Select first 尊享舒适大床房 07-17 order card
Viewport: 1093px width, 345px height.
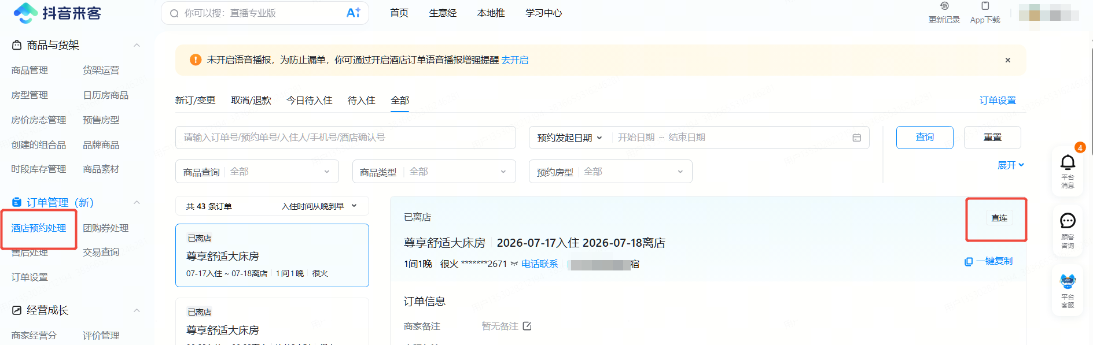coord(272,255)
